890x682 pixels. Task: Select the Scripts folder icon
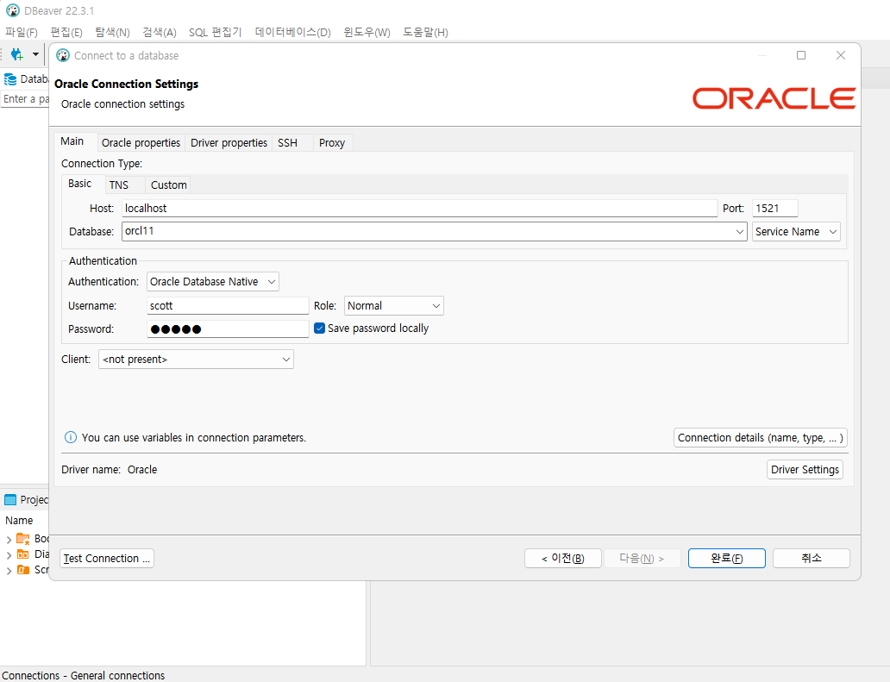[23, 569]
